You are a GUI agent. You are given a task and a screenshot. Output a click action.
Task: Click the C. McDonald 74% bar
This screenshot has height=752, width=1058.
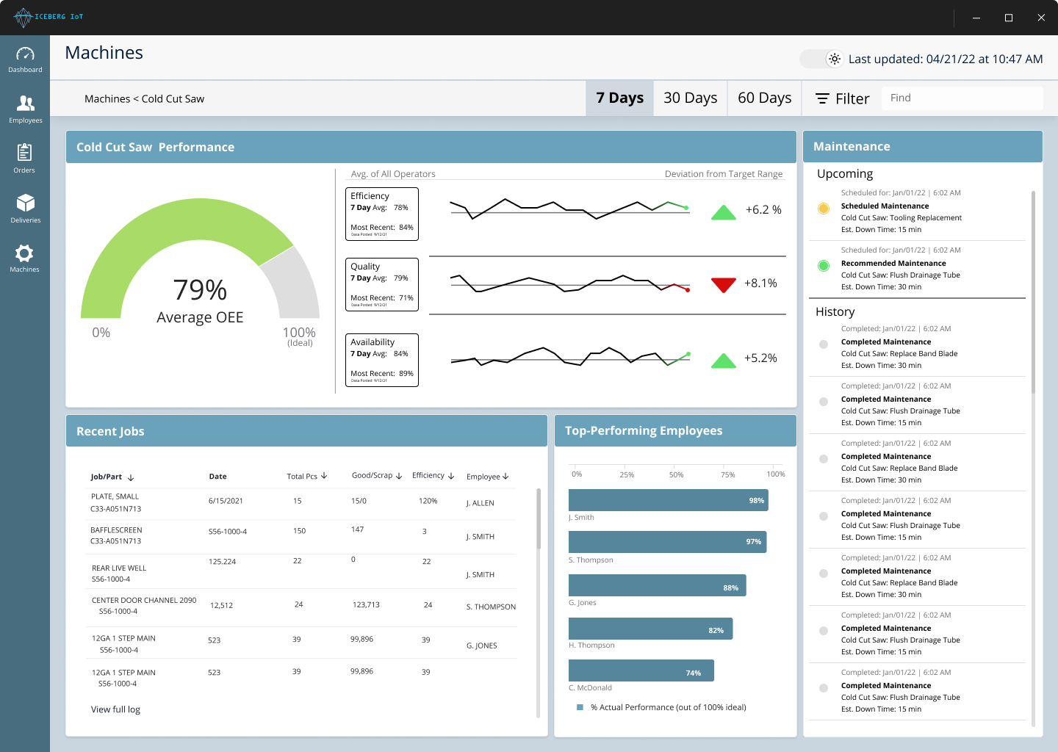point(641,670)
